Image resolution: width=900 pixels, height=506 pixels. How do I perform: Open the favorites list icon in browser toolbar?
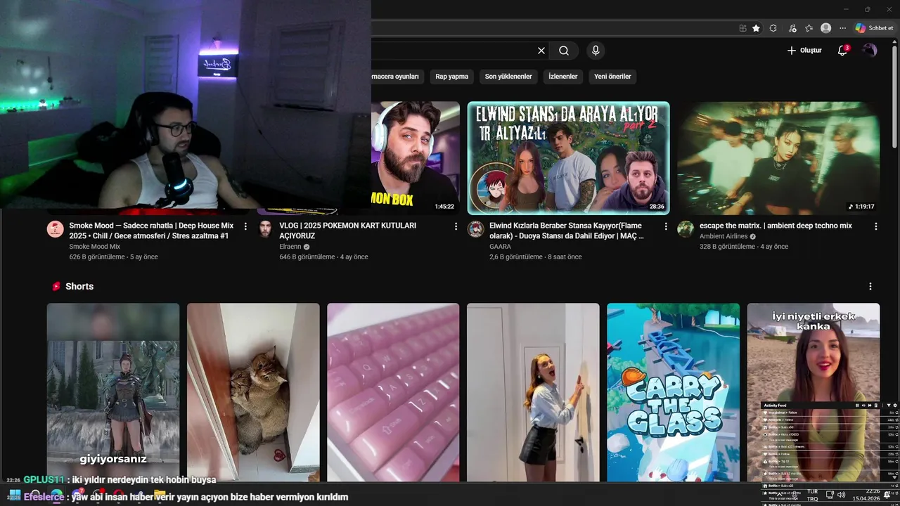tap(809, 28)
